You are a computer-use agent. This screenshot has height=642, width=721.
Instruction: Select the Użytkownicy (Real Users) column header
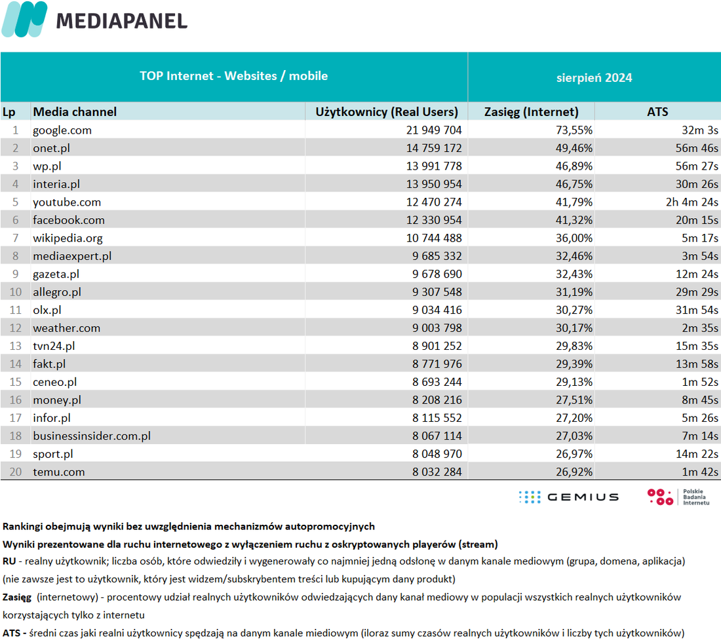coord(387,111)
